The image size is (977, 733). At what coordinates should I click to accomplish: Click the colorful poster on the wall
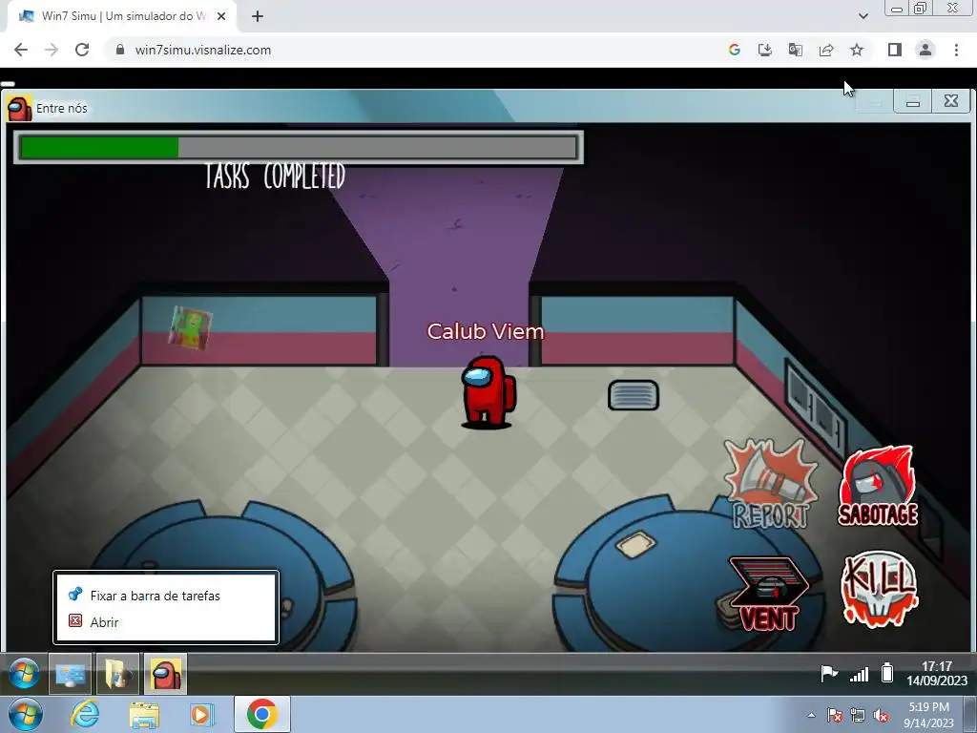(191, 327)
